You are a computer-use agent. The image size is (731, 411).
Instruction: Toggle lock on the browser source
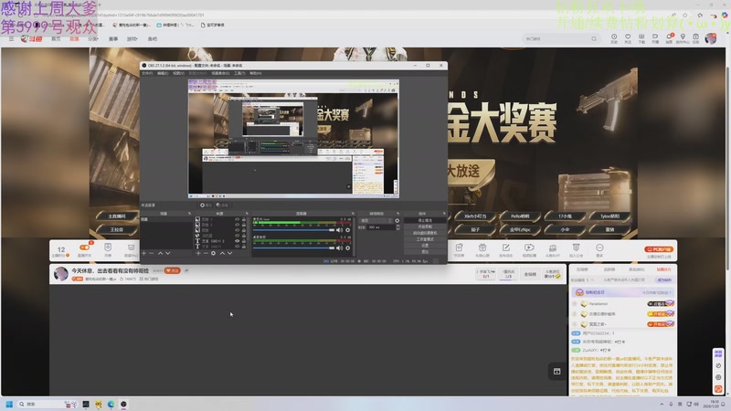244,236
